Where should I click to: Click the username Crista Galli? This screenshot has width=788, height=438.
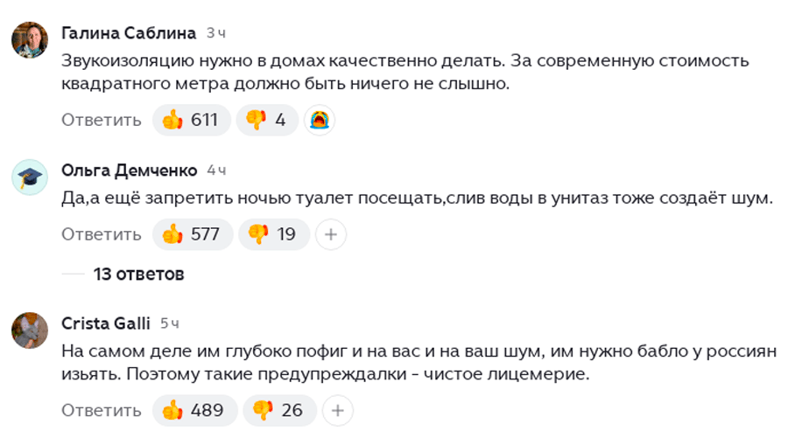107,323
